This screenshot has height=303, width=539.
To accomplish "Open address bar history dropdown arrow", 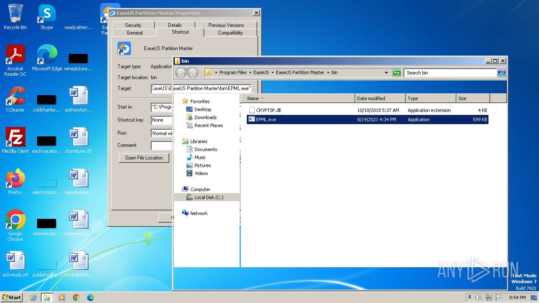I will (x=386, y=73).
